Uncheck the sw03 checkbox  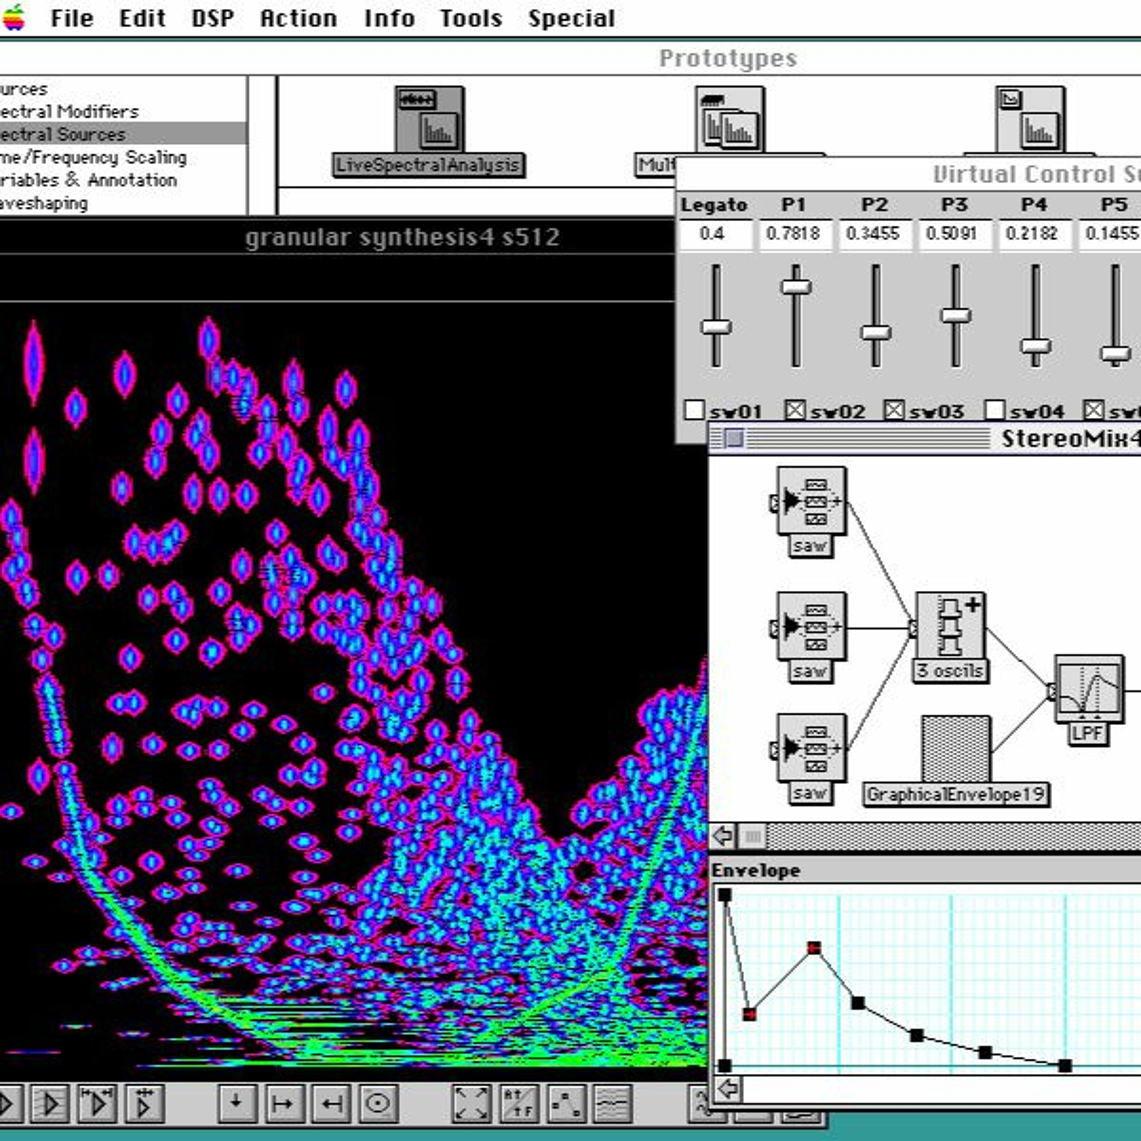(x=894, y=409)
